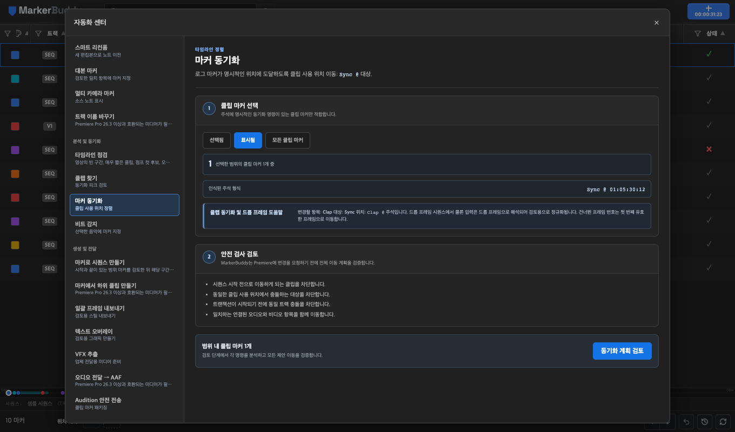Open the history icon in the bottom bar
The height and width of the screenshot is (432, 735).
tap(704, 421)
